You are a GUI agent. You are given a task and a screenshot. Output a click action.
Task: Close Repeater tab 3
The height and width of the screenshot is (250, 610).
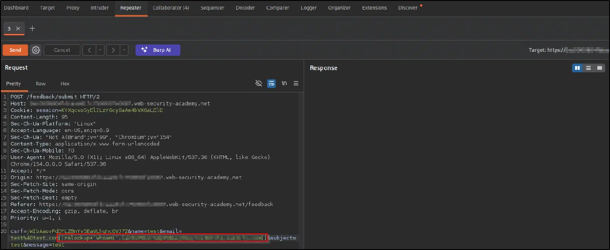[x=18, y=28]
